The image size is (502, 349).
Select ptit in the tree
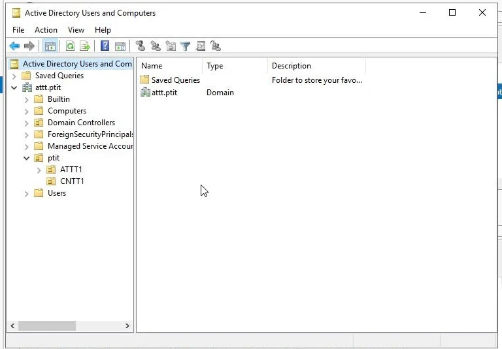coord(54,158)
